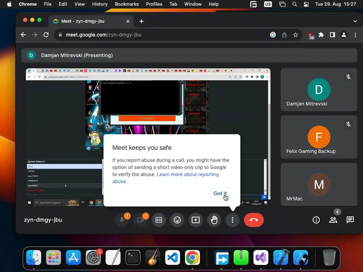Click the Google account G icon in address bar
The image size is (363, 272).
pyautogui.click(x=273, y=35)
